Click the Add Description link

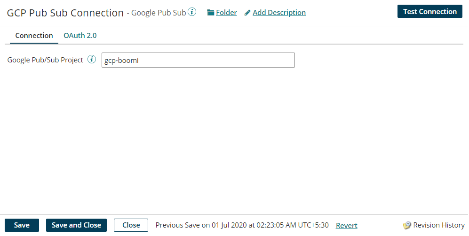coord(279,13)
